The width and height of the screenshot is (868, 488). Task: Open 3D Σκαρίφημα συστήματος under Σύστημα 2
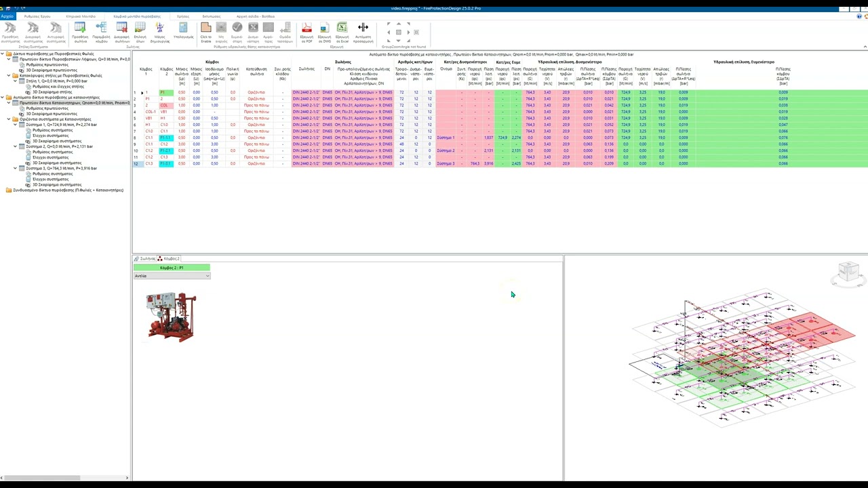tap(57, 163)
